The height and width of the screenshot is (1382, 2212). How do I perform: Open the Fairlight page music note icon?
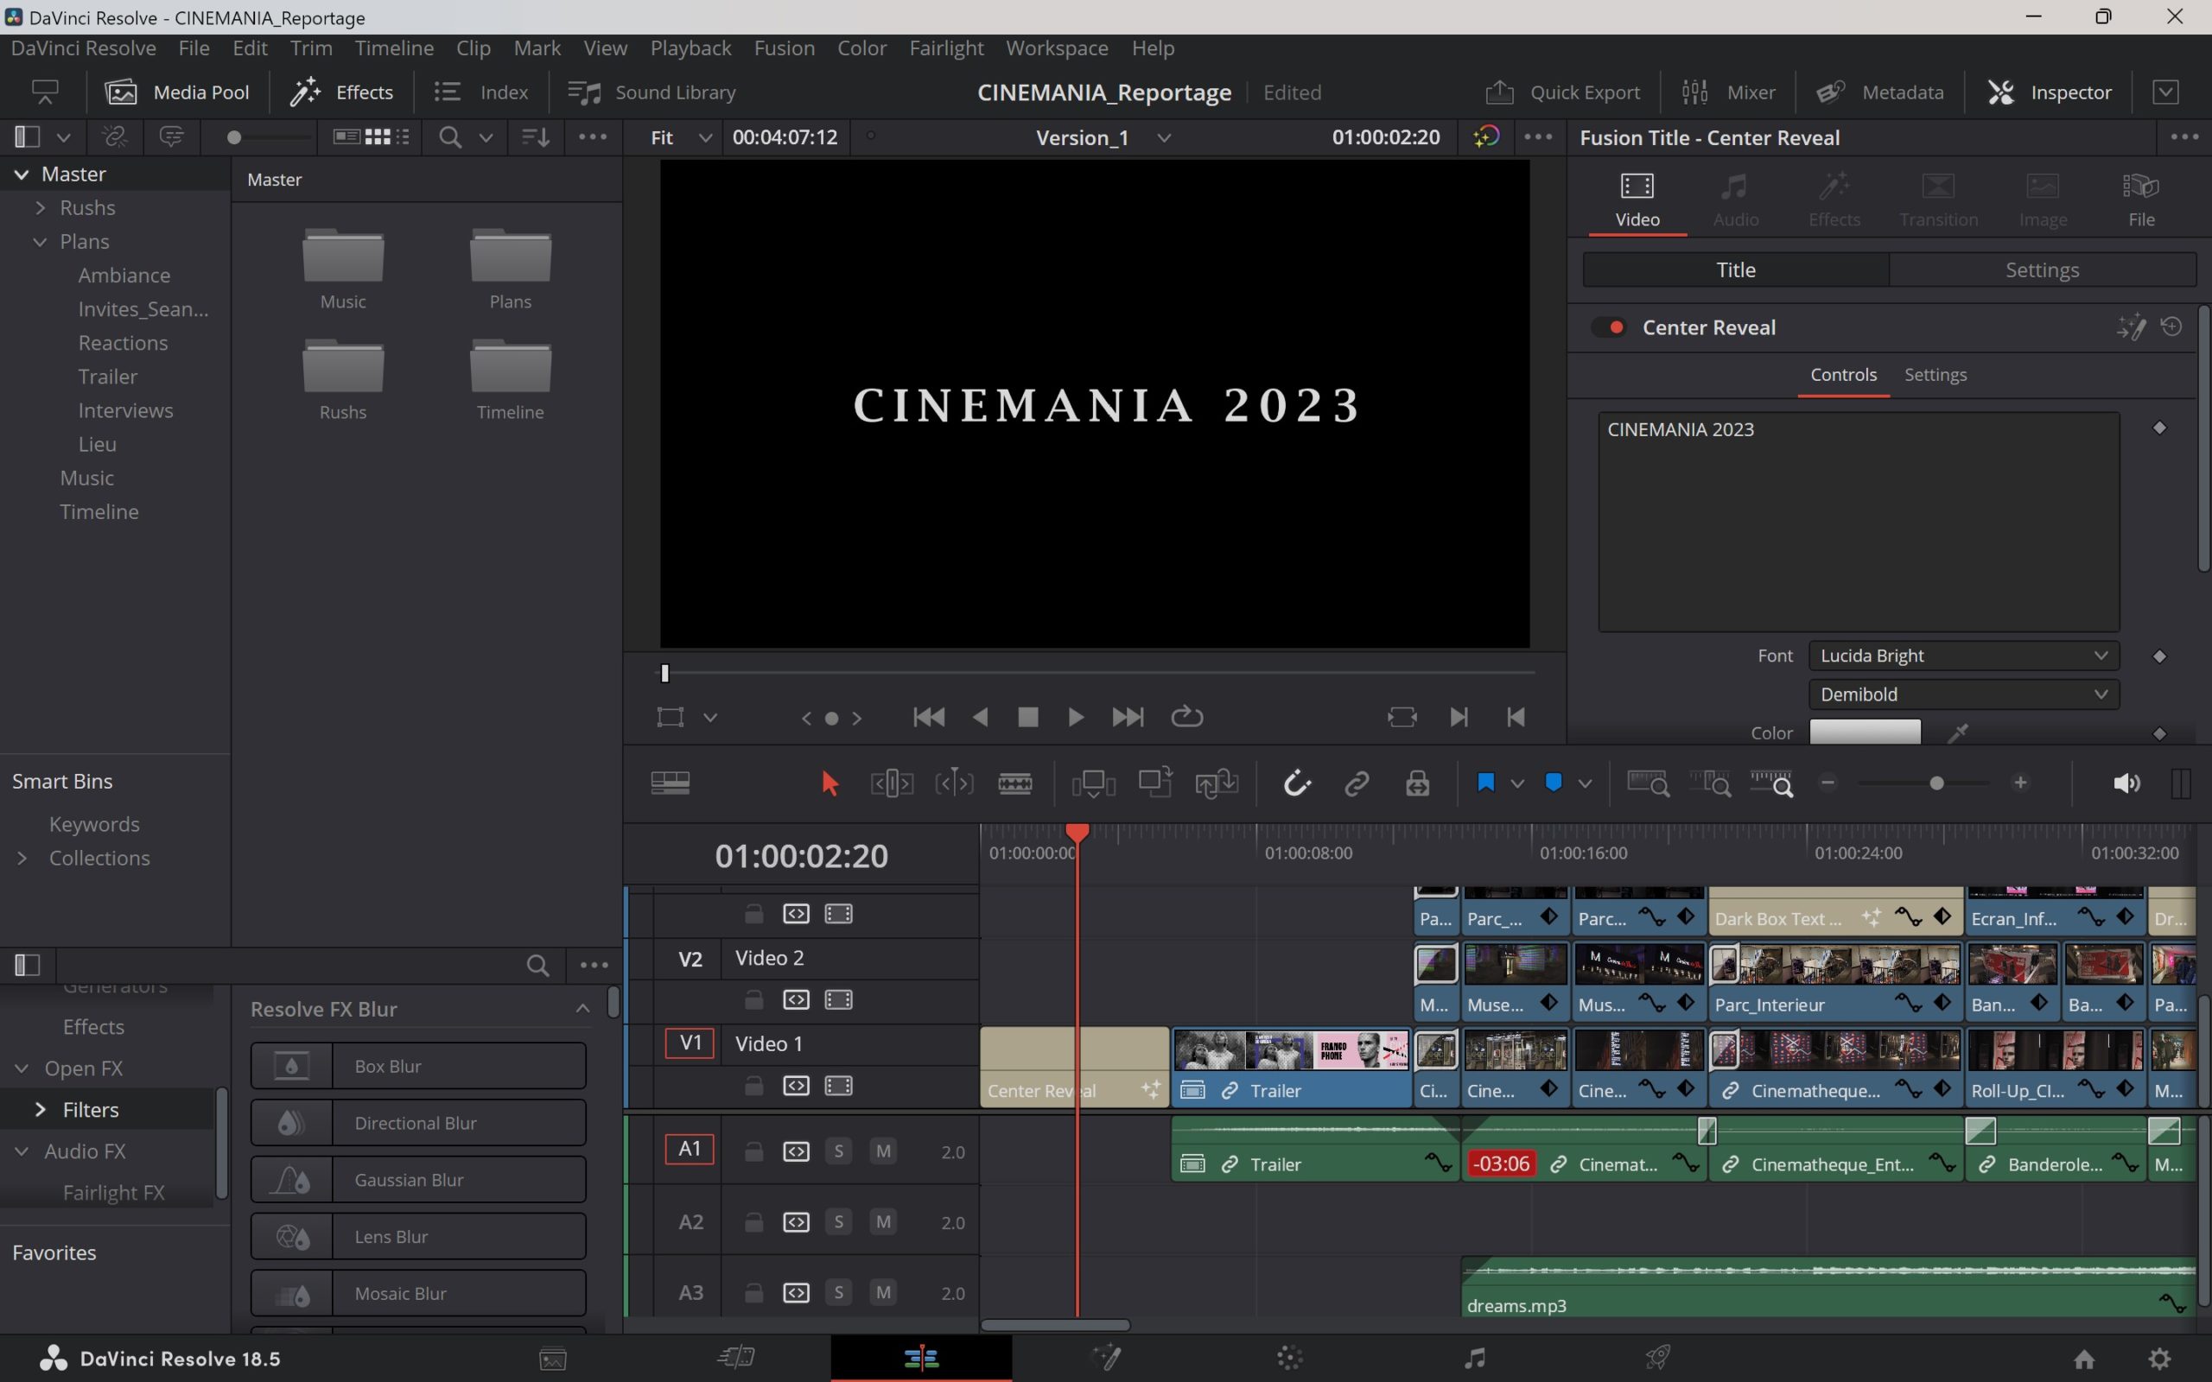[x=1473, y=1358]
